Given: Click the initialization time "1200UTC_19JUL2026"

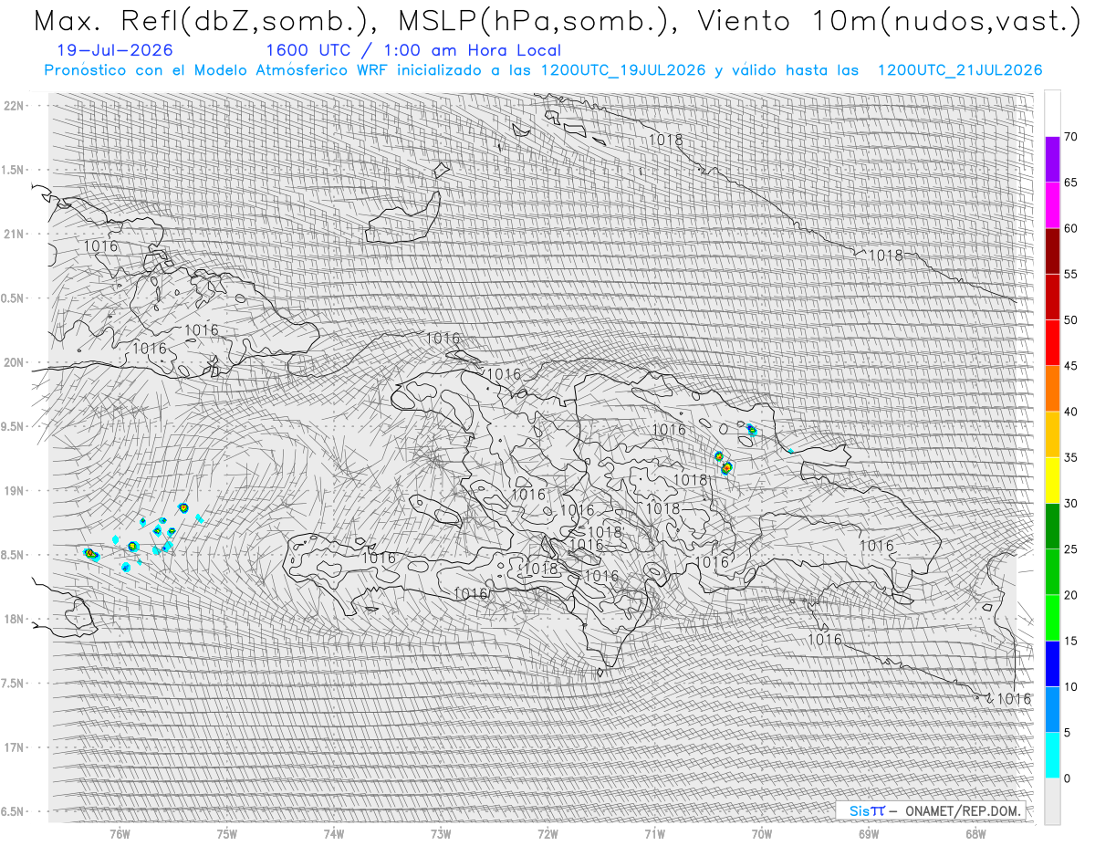Looking at the screenshot, I should click(623, 70).
